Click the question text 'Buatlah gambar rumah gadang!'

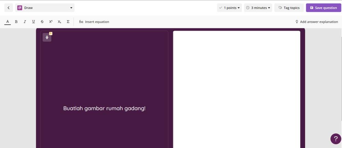(104, 108)
